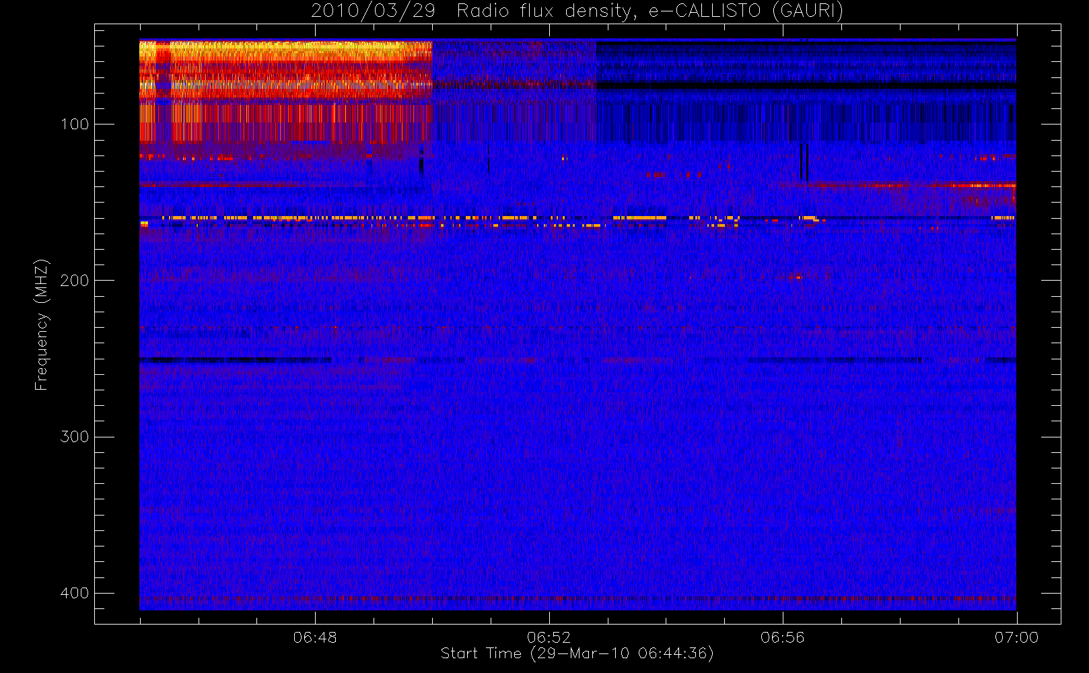The height and width of the screenshot is (673, 1089).
Task: Click the 06:56 time tick label
Action: point(782,637)
